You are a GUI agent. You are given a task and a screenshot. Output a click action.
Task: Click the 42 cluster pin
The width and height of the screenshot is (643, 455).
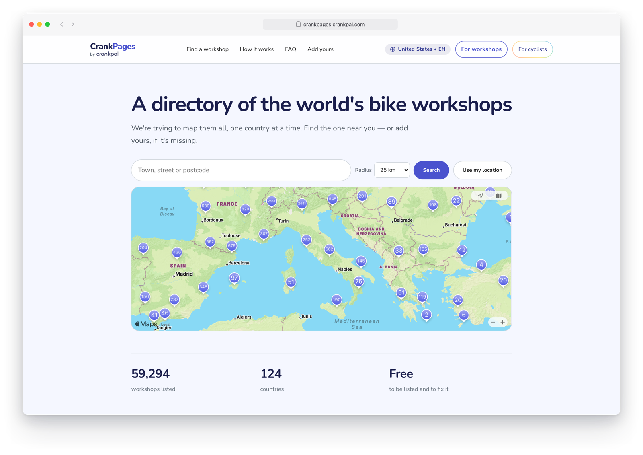(462, 250)
